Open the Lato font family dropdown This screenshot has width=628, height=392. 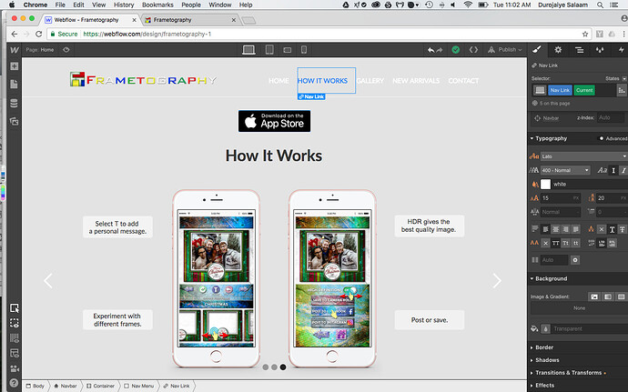(x=584, y=156)
